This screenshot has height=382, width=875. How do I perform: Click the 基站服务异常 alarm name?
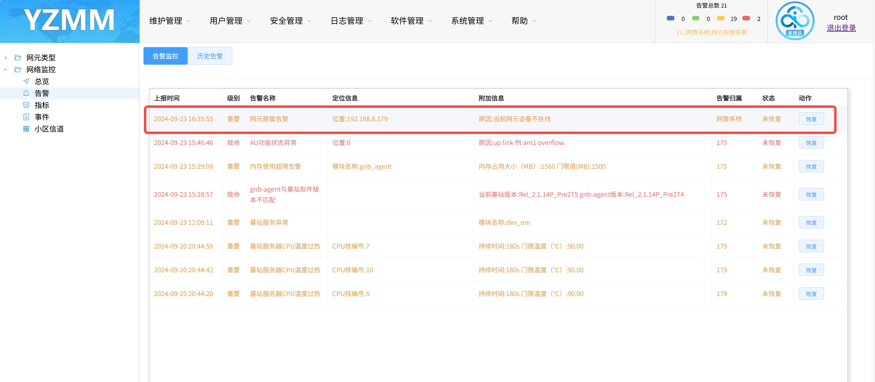(x=269, y=223)
